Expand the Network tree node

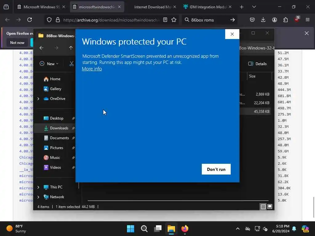(x=38, y=197)
